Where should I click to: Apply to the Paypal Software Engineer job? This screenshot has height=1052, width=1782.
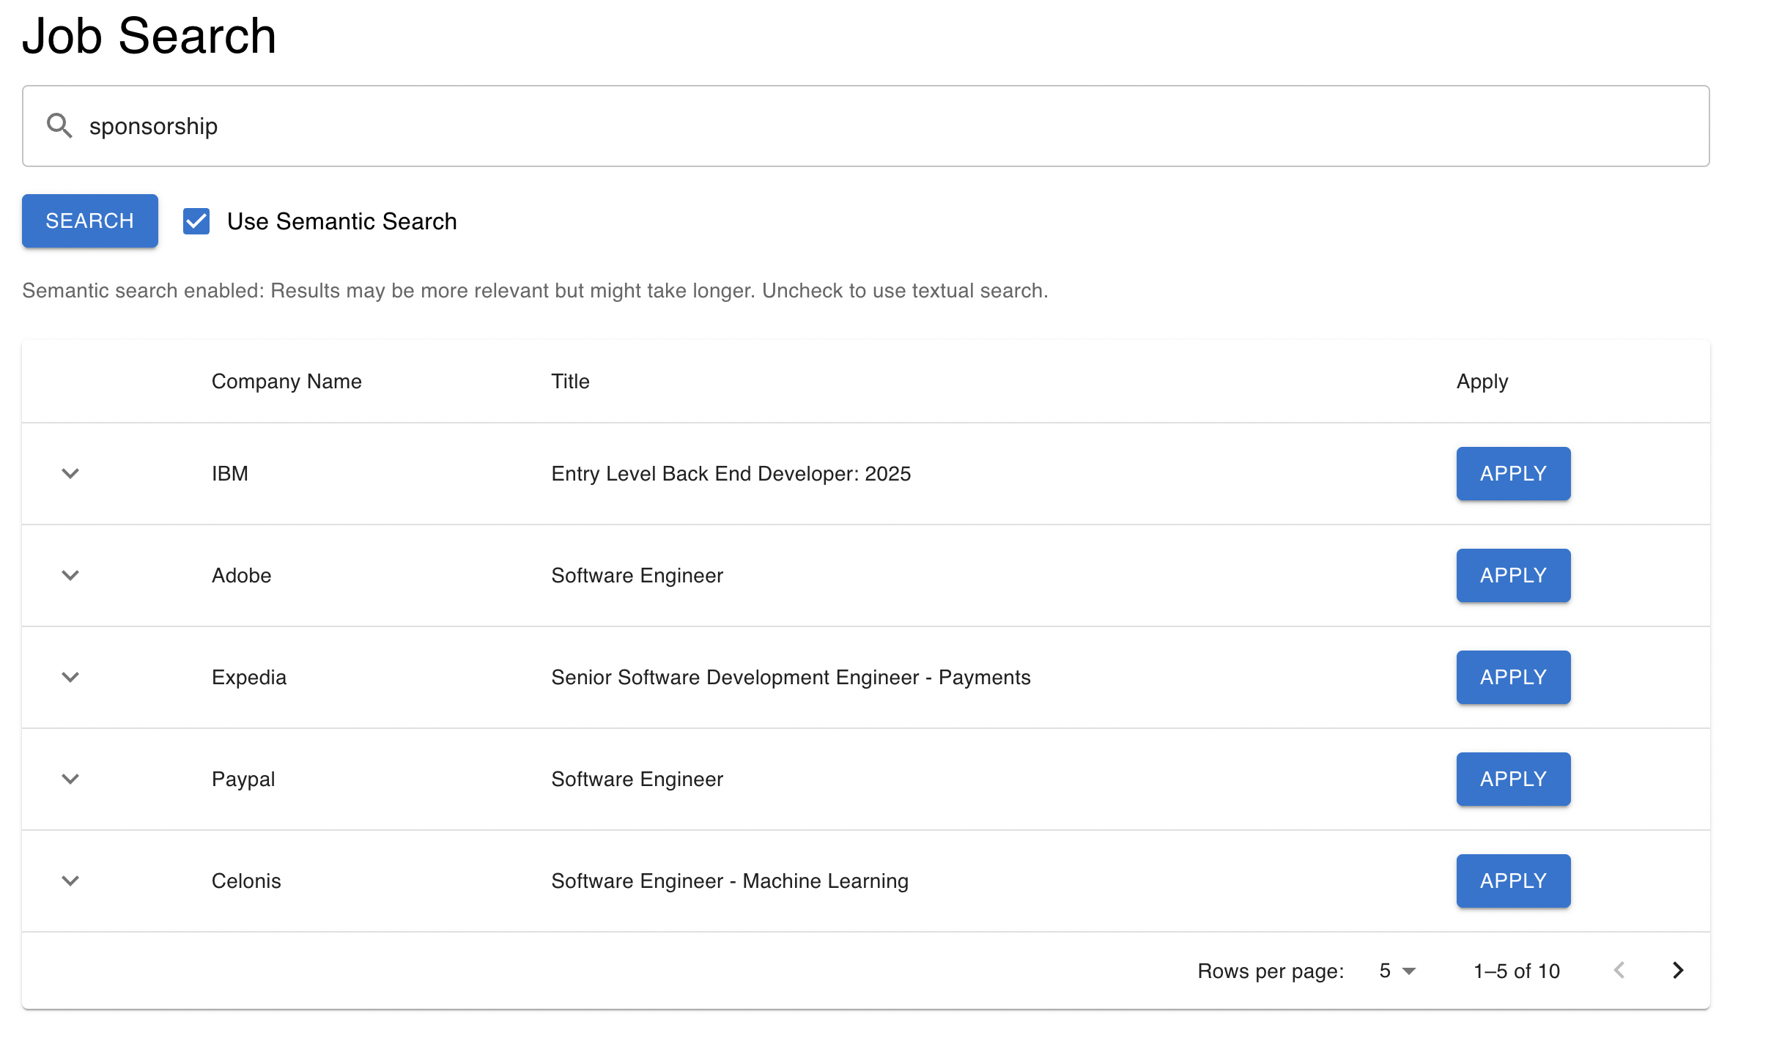(x=1513, y=779)
